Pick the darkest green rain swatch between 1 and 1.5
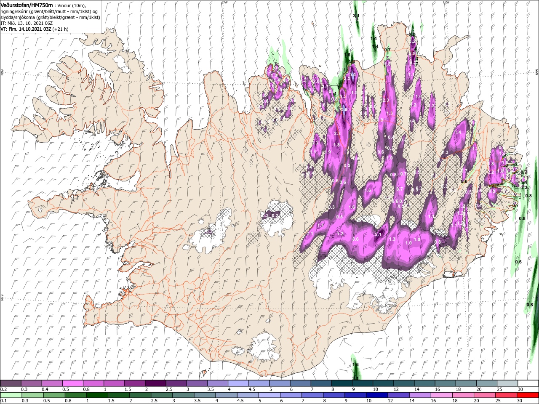 97,395
